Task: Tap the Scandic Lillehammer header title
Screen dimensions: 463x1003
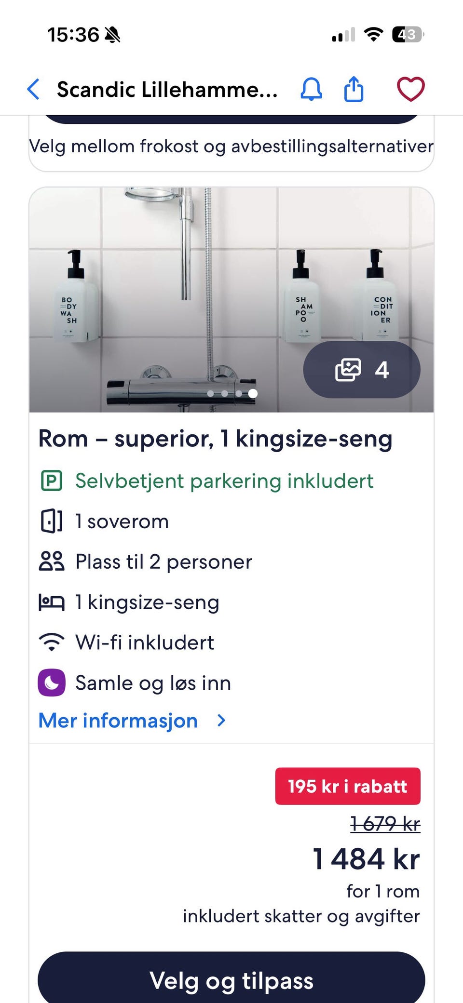Action: [167, 90]
